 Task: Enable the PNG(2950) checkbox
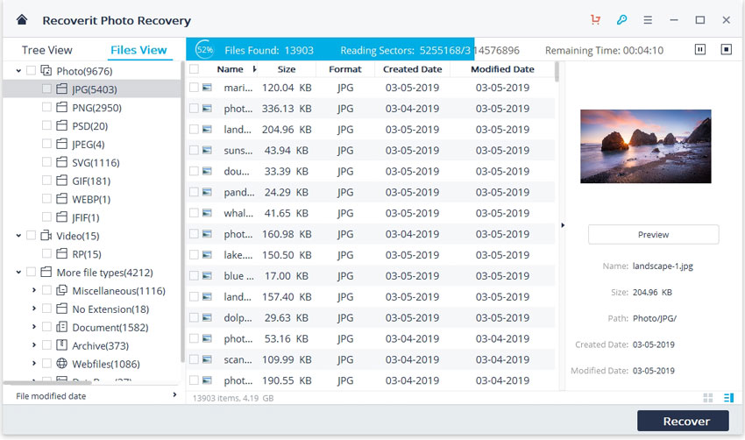click(46, 108)
